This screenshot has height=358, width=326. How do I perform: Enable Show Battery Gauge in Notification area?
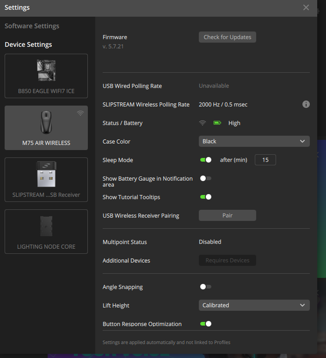[206, 178]
